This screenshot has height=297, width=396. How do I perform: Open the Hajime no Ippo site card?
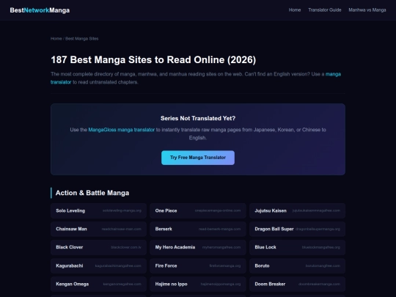coord(198,284)
